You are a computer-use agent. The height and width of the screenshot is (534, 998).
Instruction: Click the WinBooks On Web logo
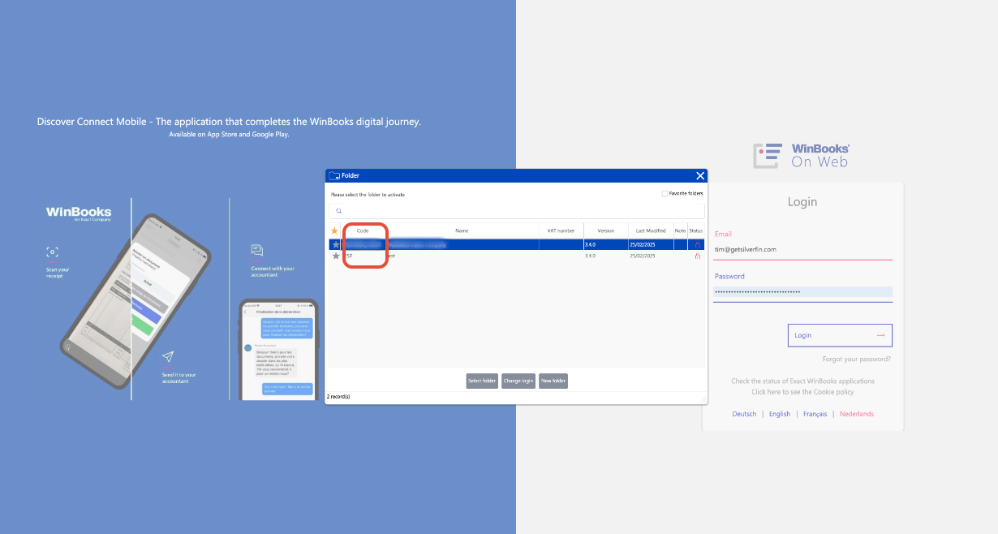point(802,155)
